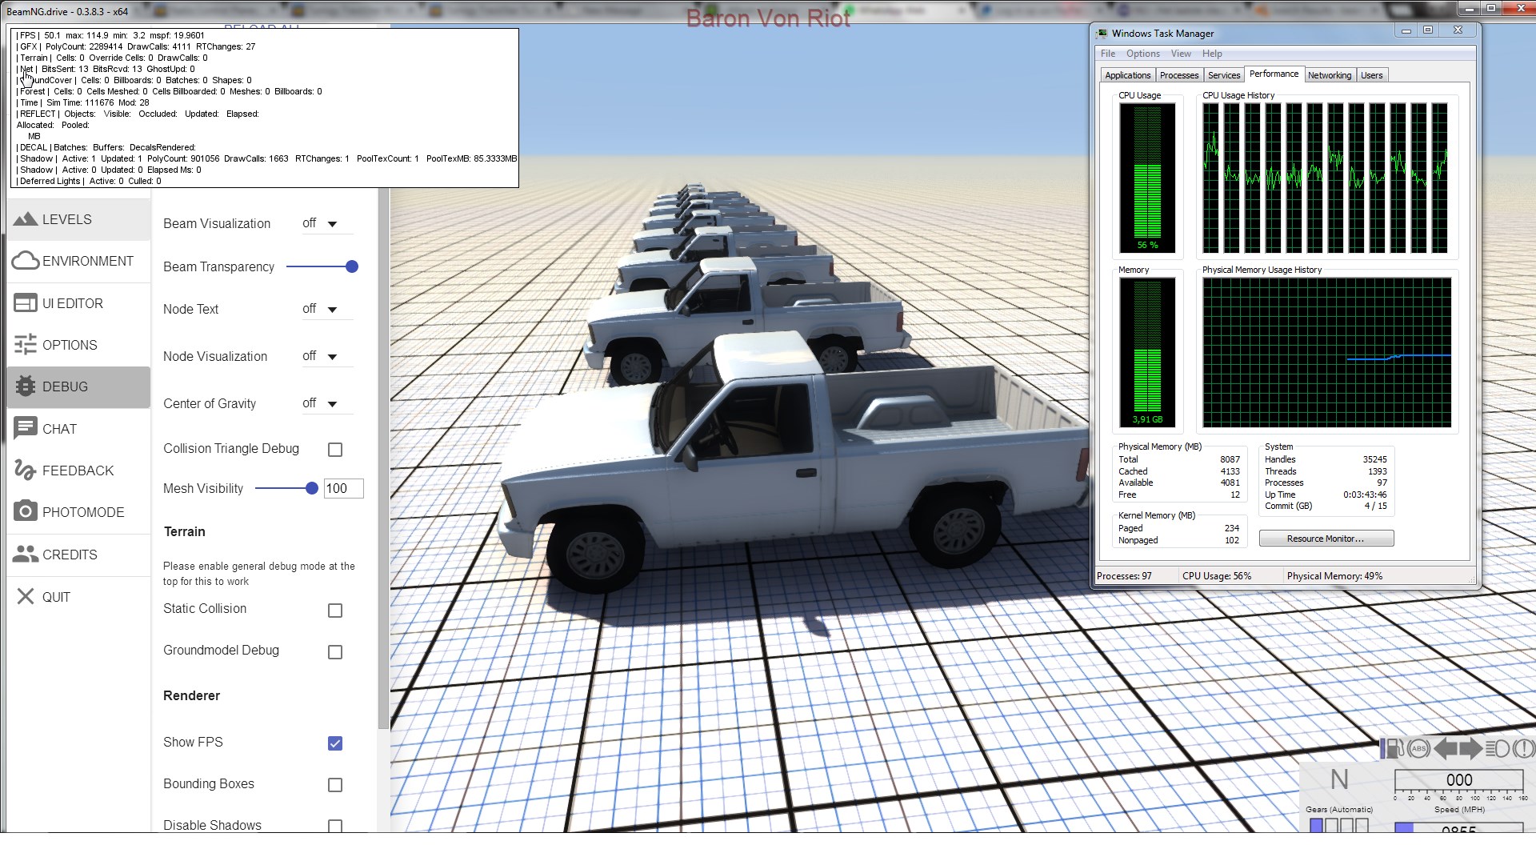This screenshot has height=857, width=1536.
Task: Switch to Applications tab
Action: tap(1127, 75)
